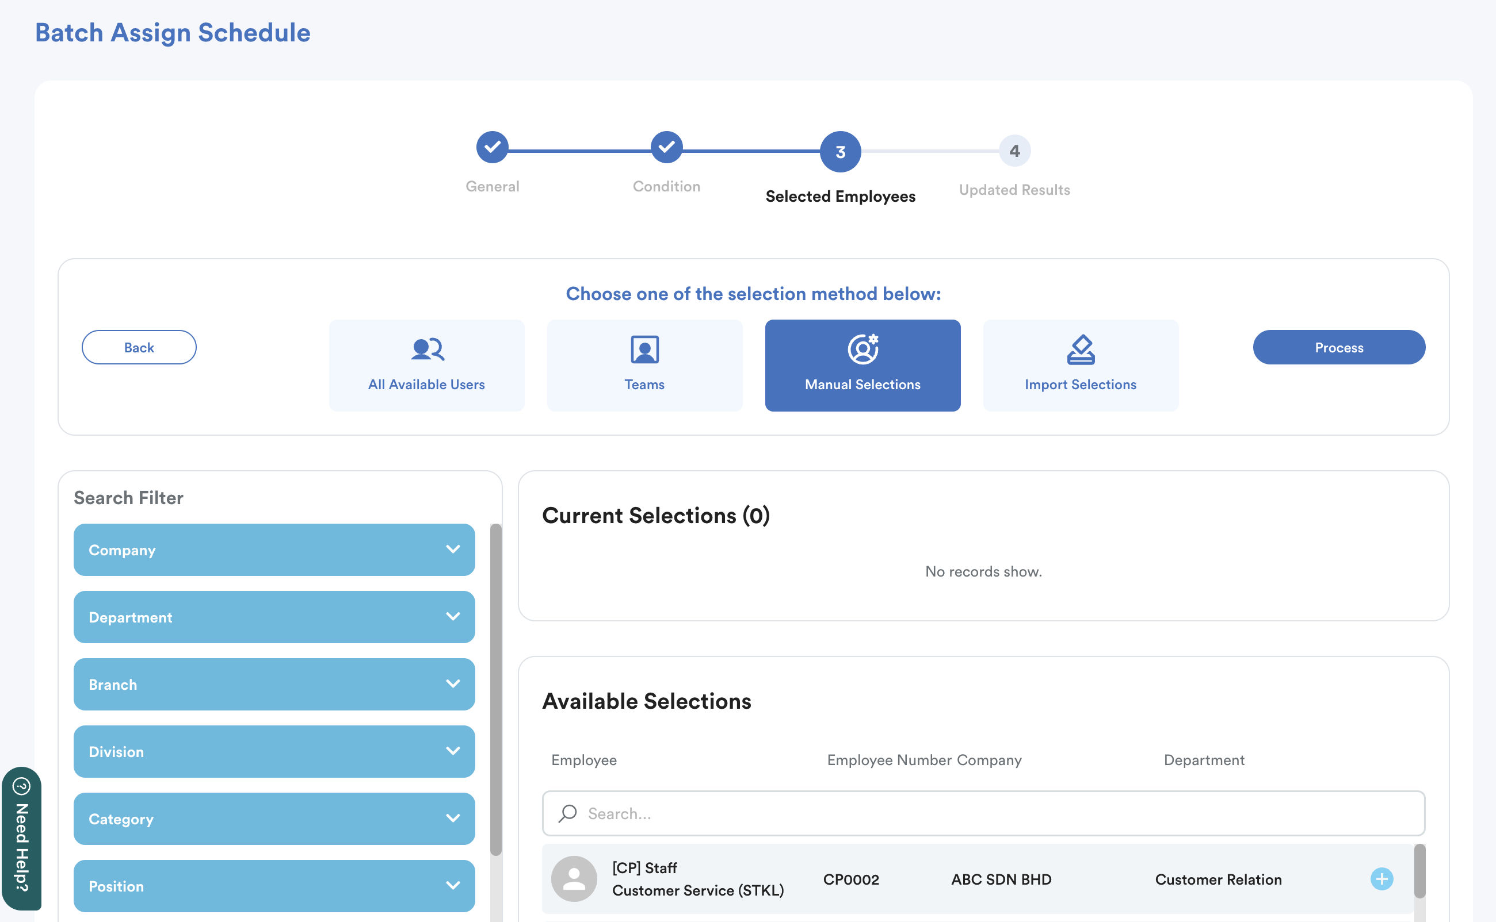Expand the Company filter dropdown
The width and height of the screenshot is (1496, 922).
click(452, 550)
